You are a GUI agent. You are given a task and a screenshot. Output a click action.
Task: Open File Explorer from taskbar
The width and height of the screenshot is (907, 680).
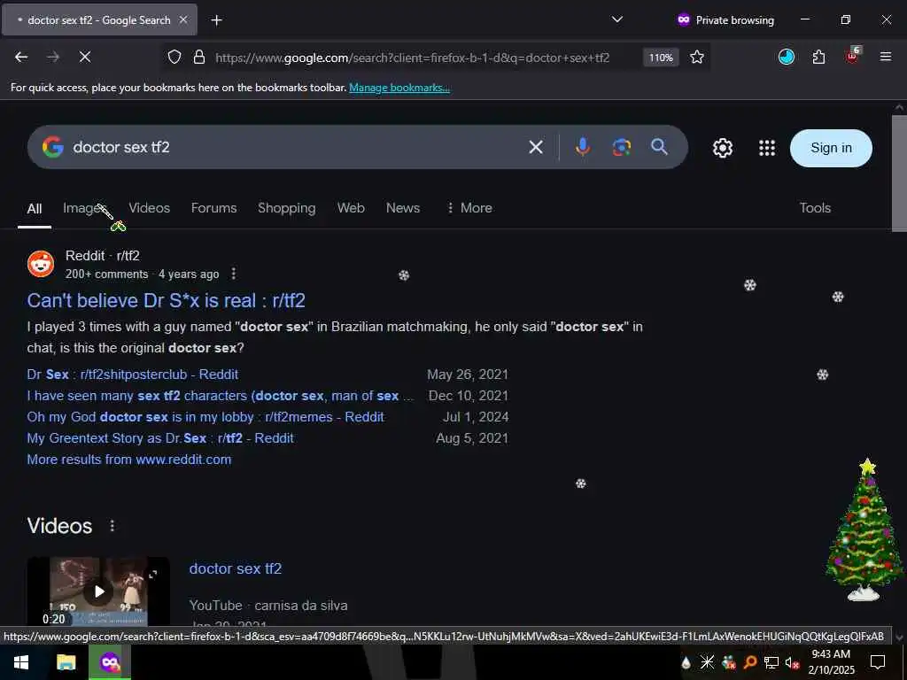pos(66,662)
